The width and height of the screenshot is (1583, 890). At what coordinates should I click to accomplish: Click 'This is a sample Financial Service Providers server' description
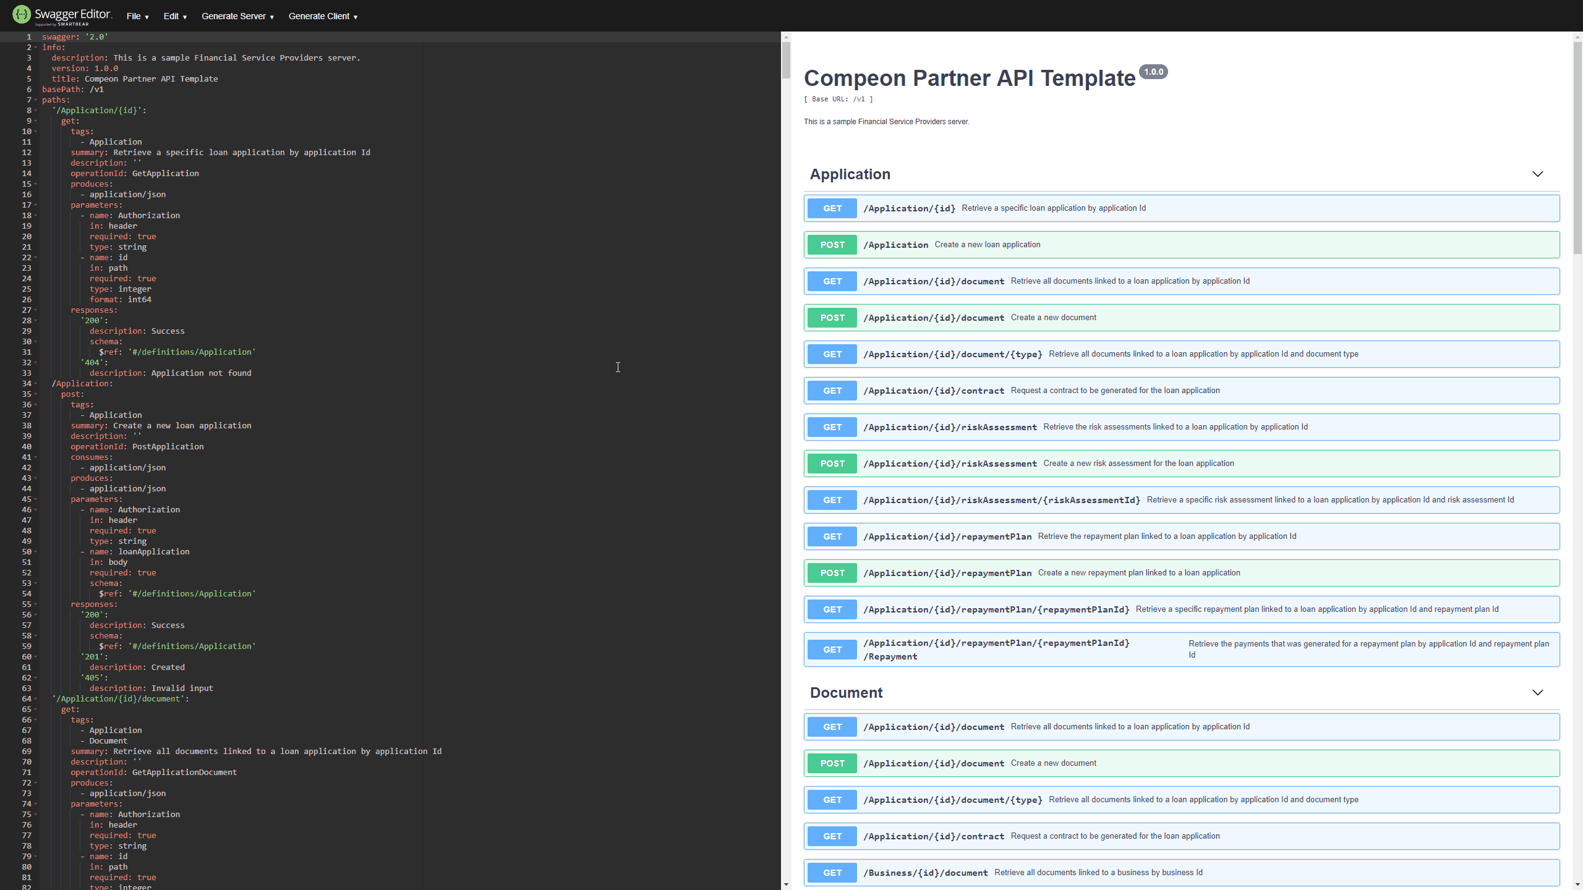coord(887,122)
